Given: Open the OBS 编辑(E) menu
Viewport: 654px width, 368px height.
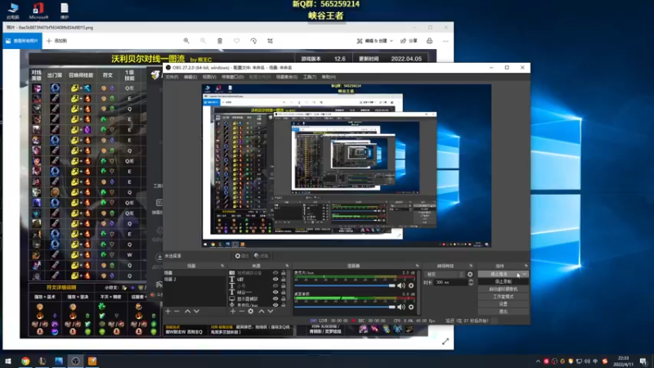Looking at the screenshot, I should pyautogui.click(x=190, y=77).
